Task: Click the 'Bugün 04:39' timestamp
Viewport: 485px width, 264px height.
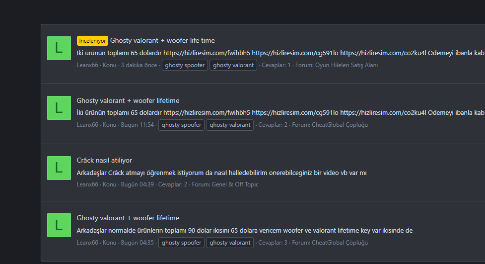Action: click(138, 184)
